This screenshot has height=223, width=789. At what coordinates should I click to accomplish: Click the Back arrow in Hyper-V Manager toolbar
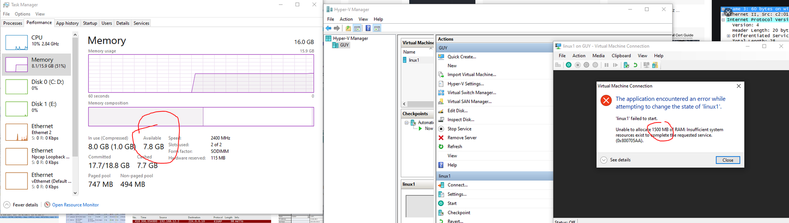pos(328,28)
